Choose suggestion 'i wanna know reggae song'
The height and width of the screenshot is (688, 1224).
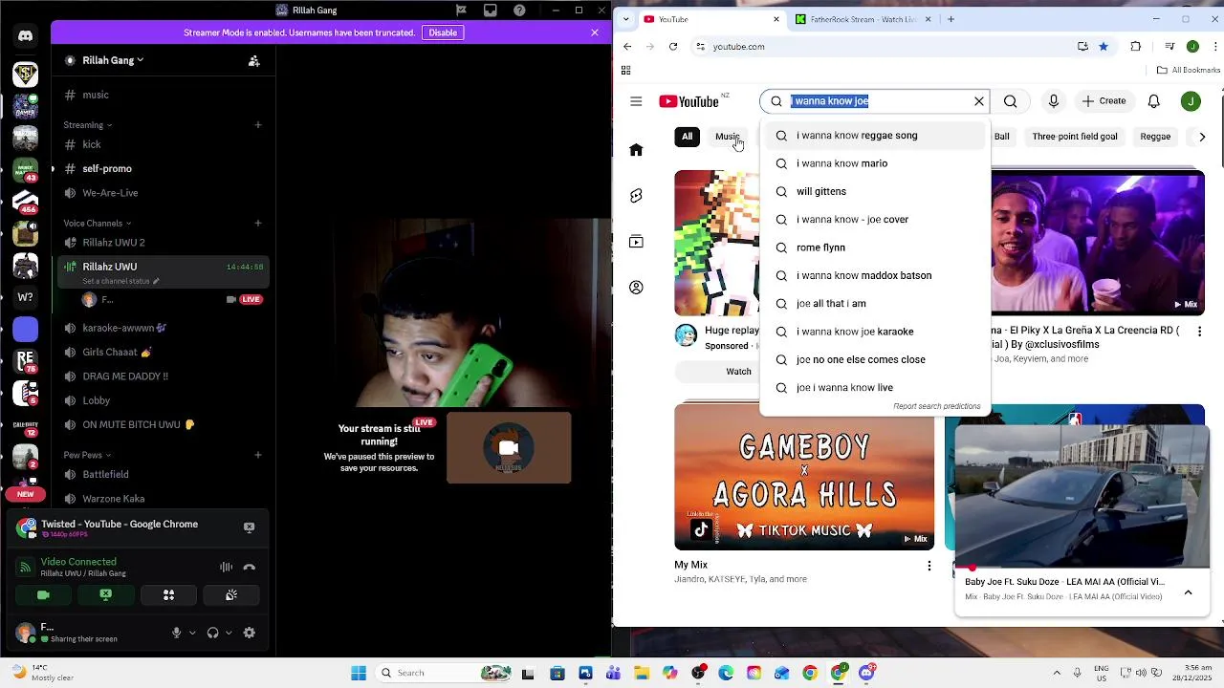point(875,136)
